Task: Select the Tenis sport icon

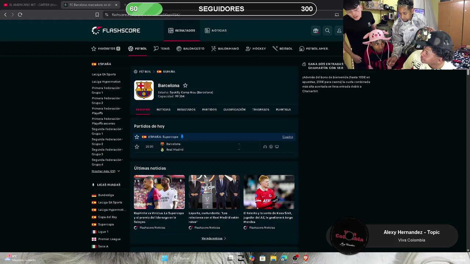Action: (156, 48)
